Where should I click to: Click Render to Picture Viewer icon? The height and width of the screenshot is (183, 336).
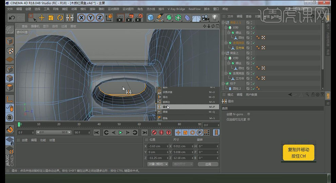(129, 18)
